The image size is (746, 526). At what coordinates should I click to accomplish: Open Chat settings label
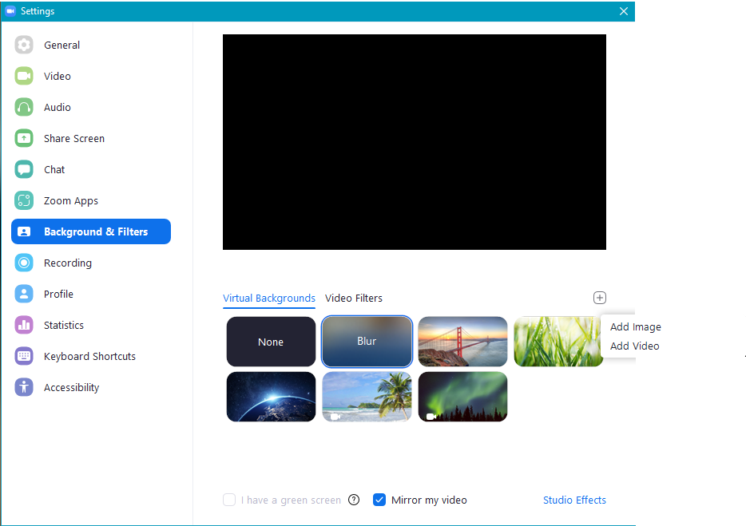(x=54, y=170)
